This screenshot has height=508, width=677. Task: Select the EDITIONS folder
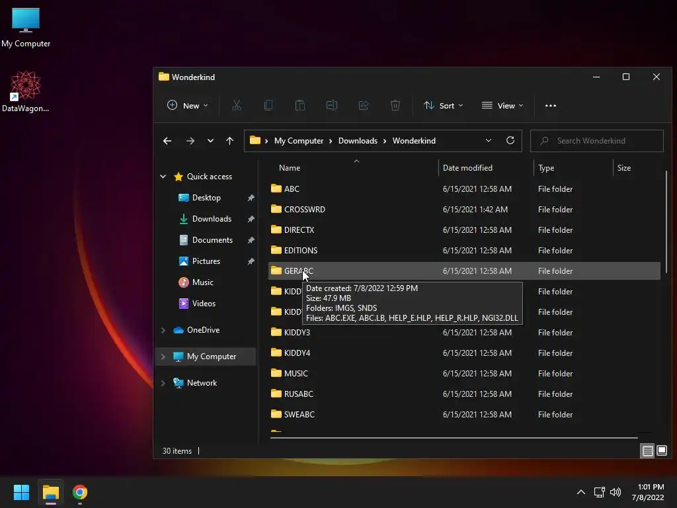tap(464, 250)
